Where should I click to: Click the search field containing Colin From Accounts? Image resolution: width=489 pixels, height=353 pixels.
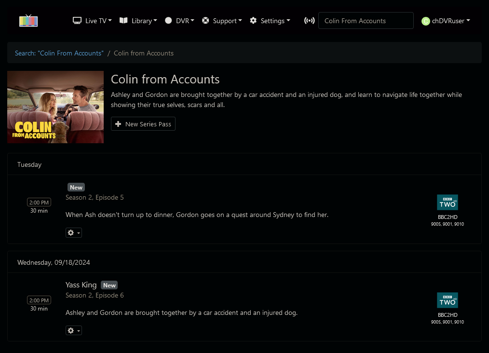[x=366, y=21]
